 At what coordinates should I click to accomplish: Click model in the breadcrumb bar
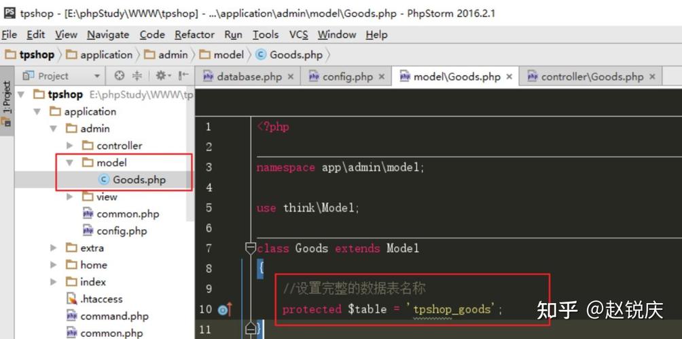point(221,55)
